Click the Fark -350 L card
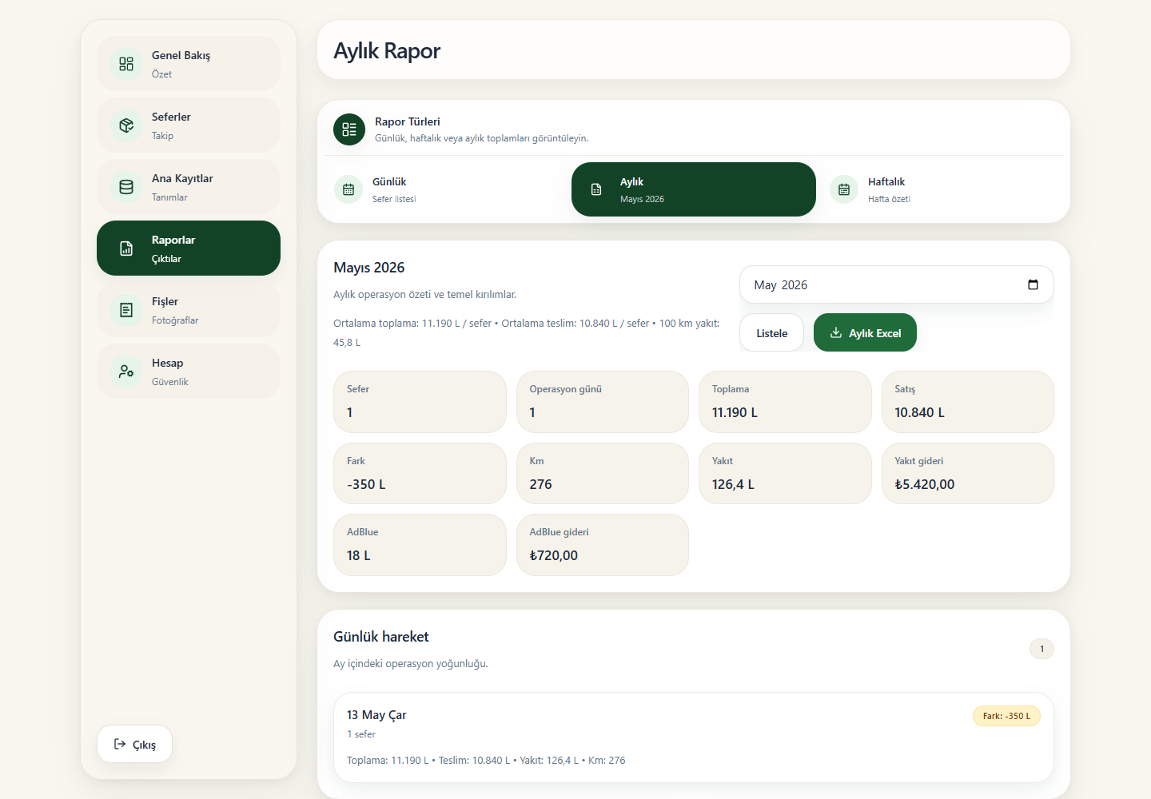1151x799 pixels. click(420, 473)
